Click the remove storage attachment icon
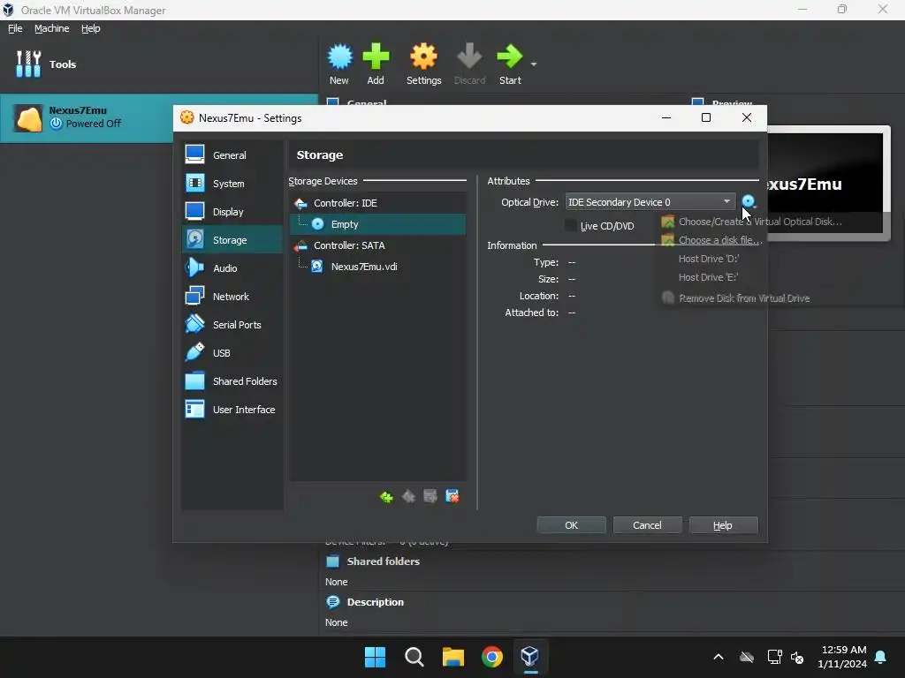Screen dimensions: 905x678 (452, 496)
